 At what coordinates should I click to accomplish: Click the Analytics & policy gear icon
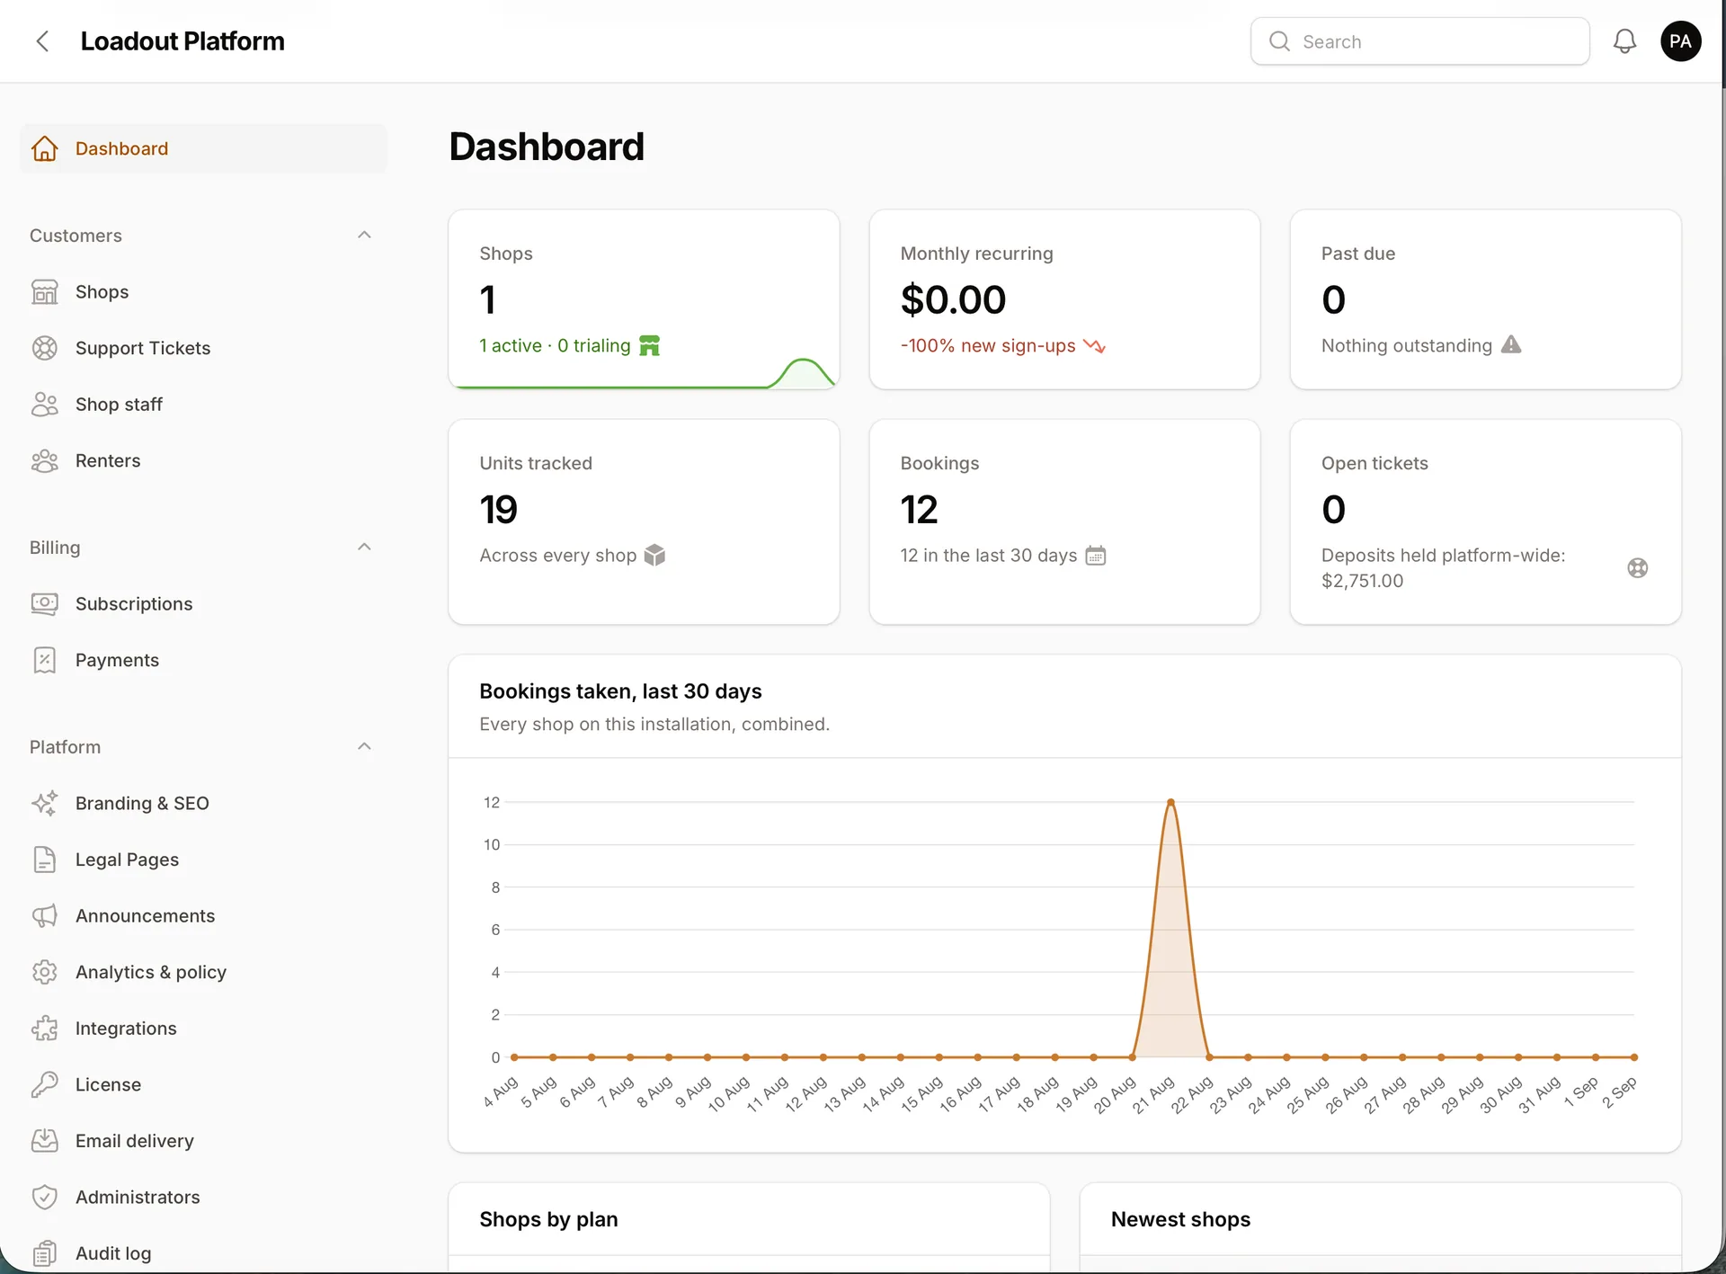[44, 972]
